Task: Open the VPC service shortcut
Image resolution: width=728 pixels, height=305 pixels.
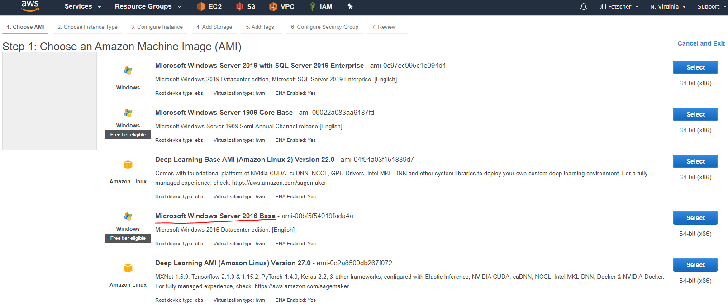Action: point(282,6)
